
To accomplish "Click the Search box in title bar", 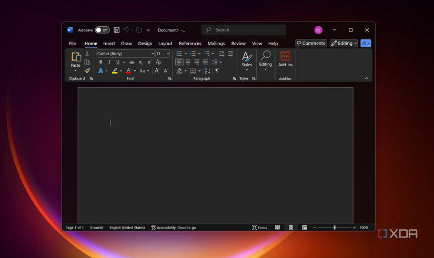I will [244, 30].
